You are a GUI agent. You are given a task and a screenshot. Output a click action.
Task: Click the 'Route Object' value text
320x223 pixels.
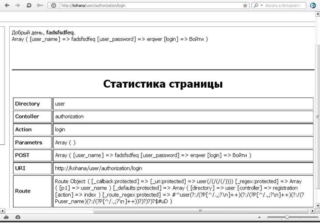[x=180, y=191]
